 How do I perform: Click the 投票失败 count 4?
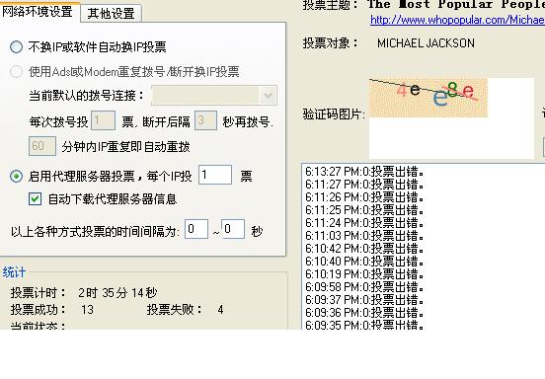[x=220, y=310]
